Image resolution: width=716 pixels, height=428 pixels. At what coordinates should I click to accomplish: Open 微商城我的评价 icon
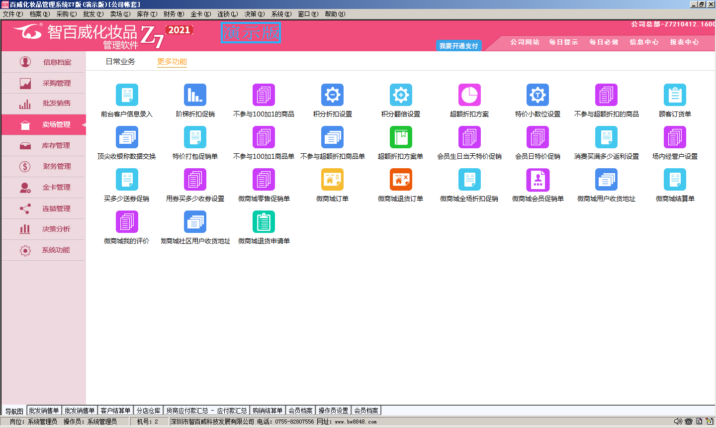tap(127, 222)
